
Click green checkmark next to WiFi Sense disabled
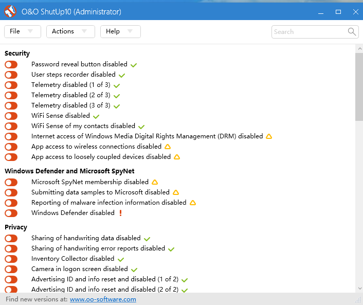[96, 117]
